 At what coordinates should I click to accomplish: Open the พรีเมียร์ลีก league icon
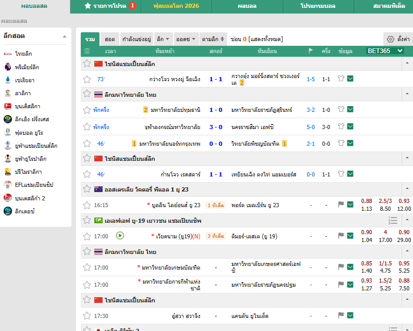[x=8, y=67]
